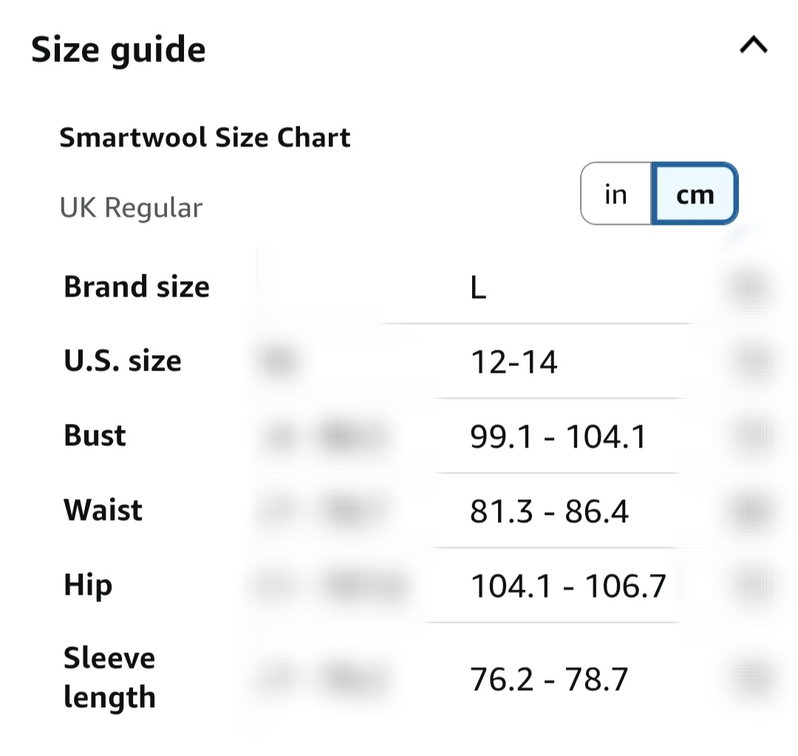Click the Size guide heading
Screen dimensions: 798x756
pos(118,50)
